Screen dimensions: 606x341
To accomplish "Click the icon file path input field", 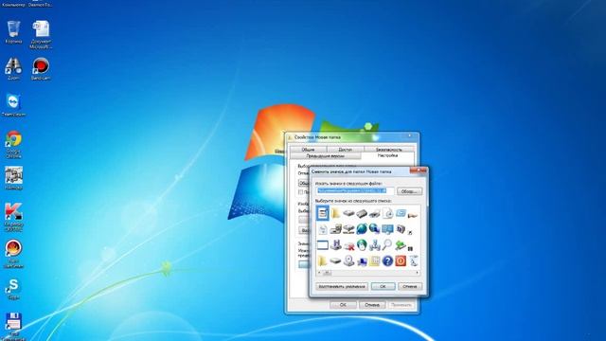I will tap(355, 191).
